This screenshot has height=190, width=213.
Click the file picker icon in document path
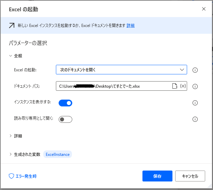coord(174,86)
